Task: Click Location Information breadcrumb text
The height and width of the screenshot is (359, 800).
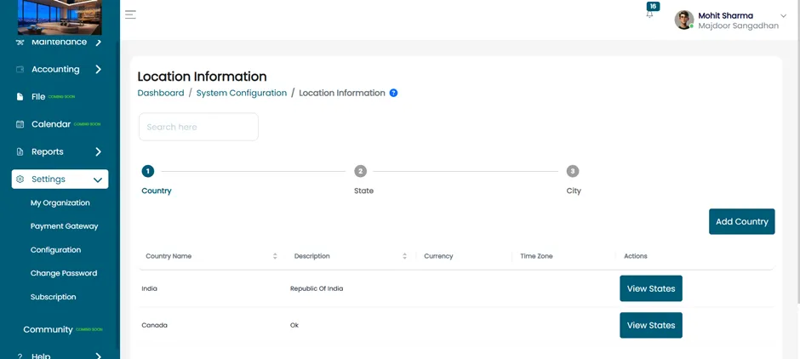Action: point(342,93)
